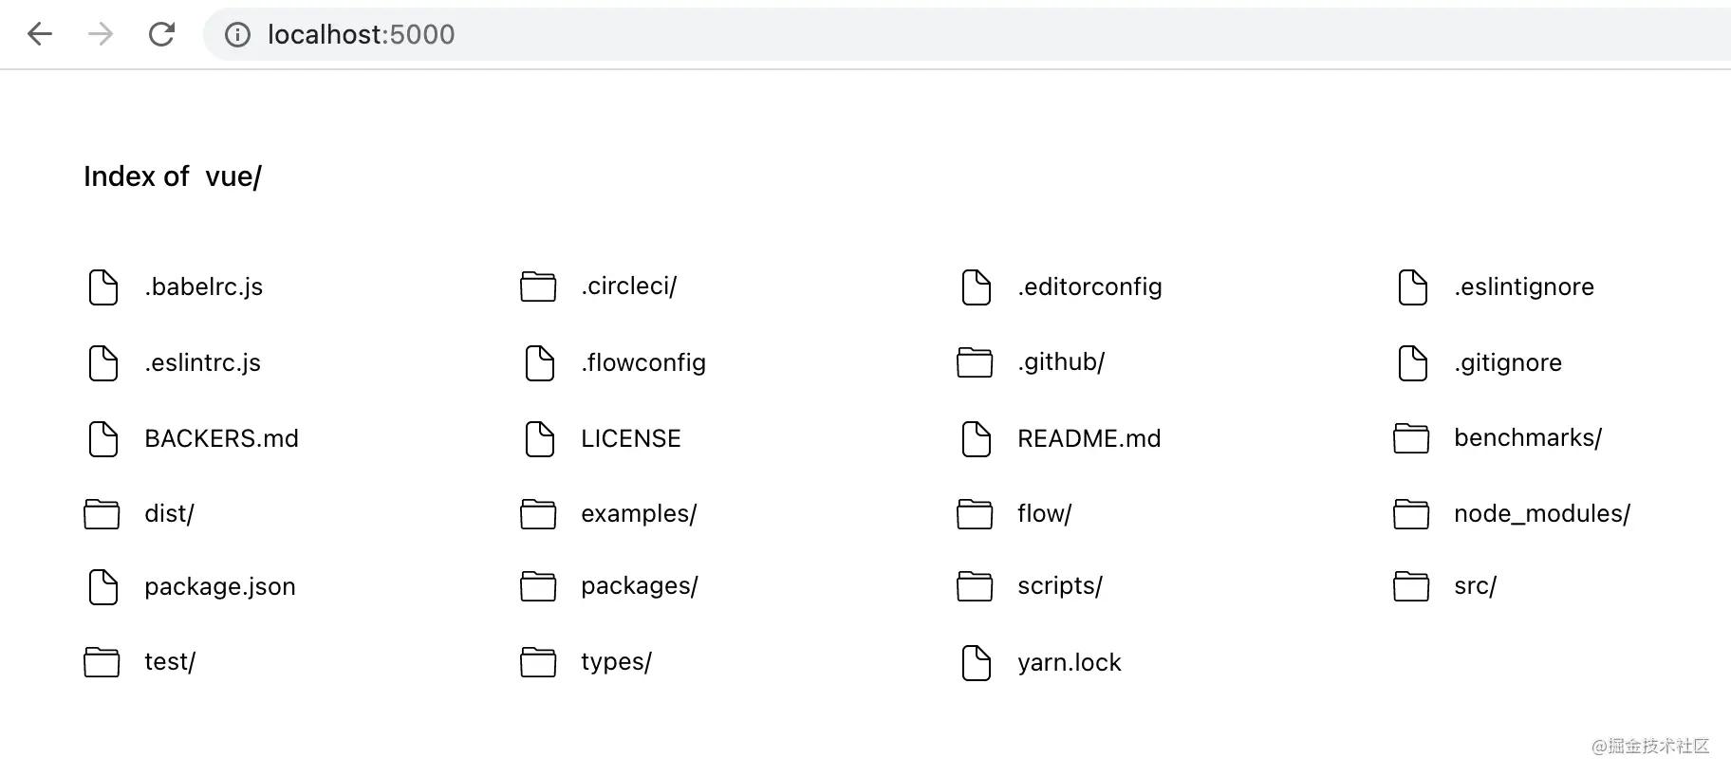Open the README.md file link
This screenshot has width=1731, height=776.
click(1089, 439)
